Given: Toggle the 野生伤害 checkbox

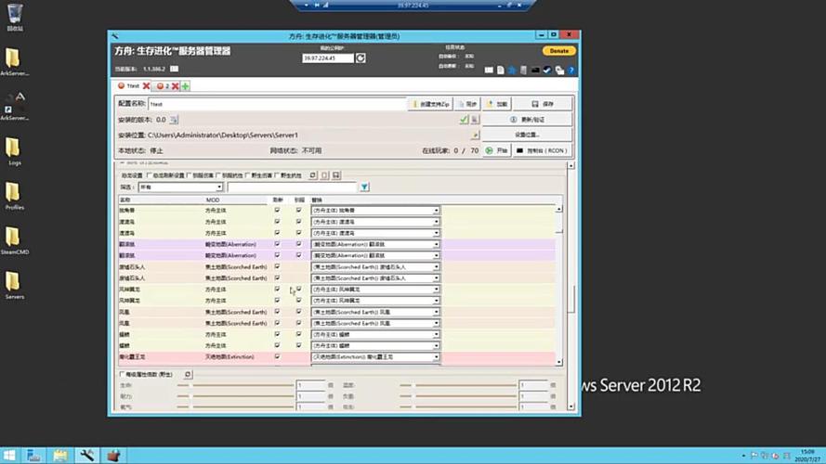Looking at the screenshot, I should 247,175.
